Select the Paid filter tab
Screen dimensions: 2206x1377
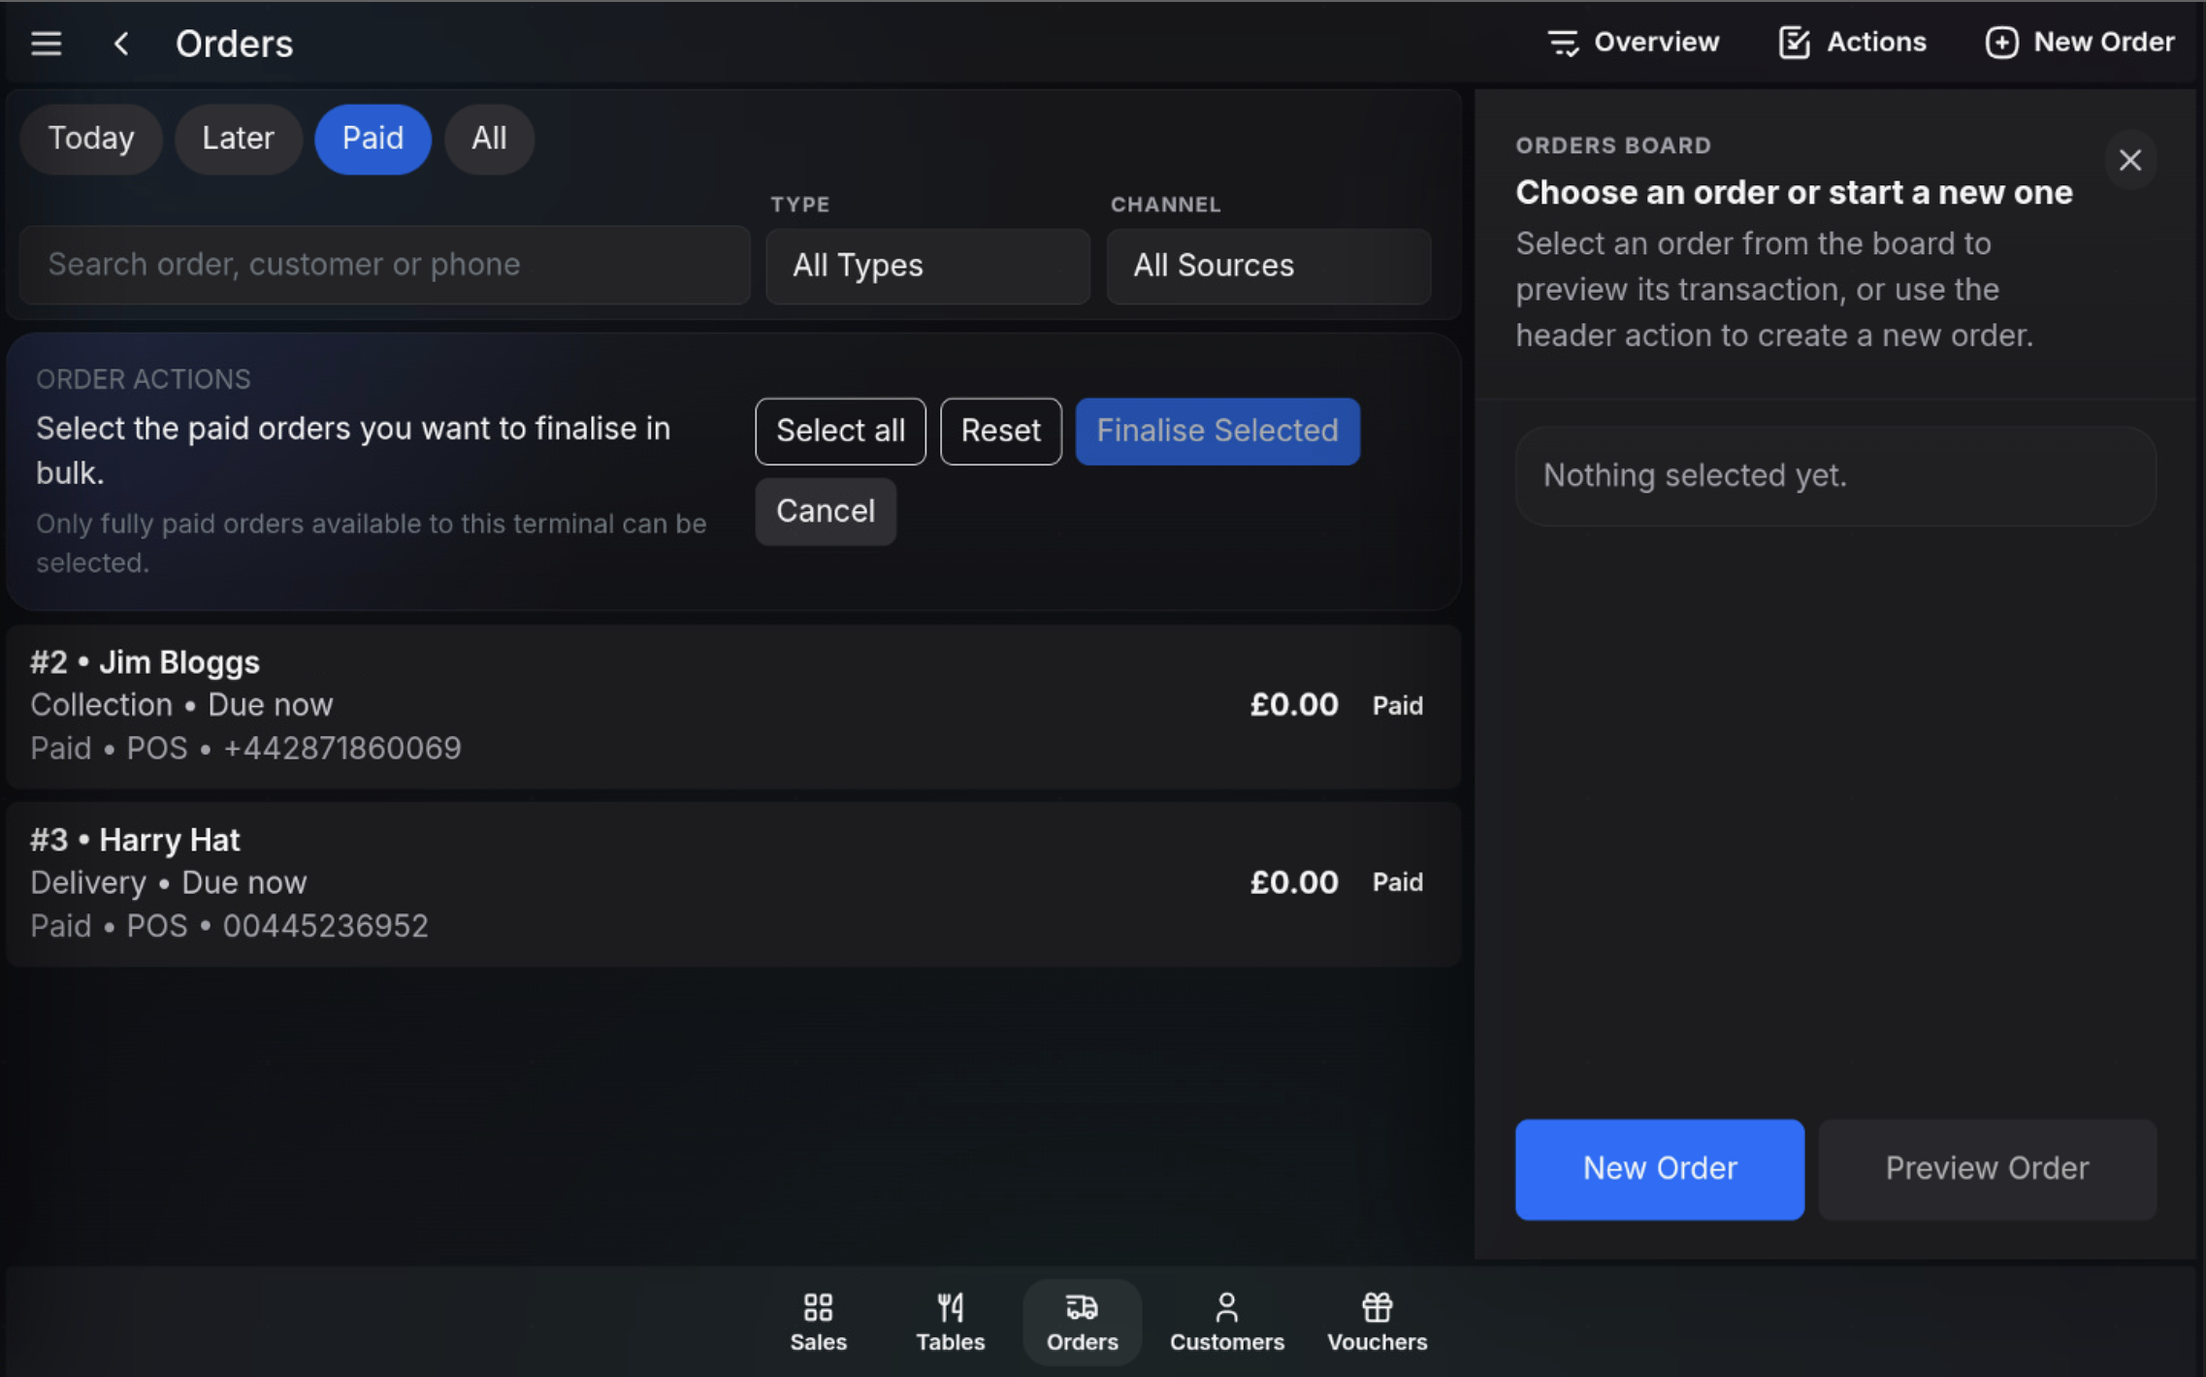(373, 139)
